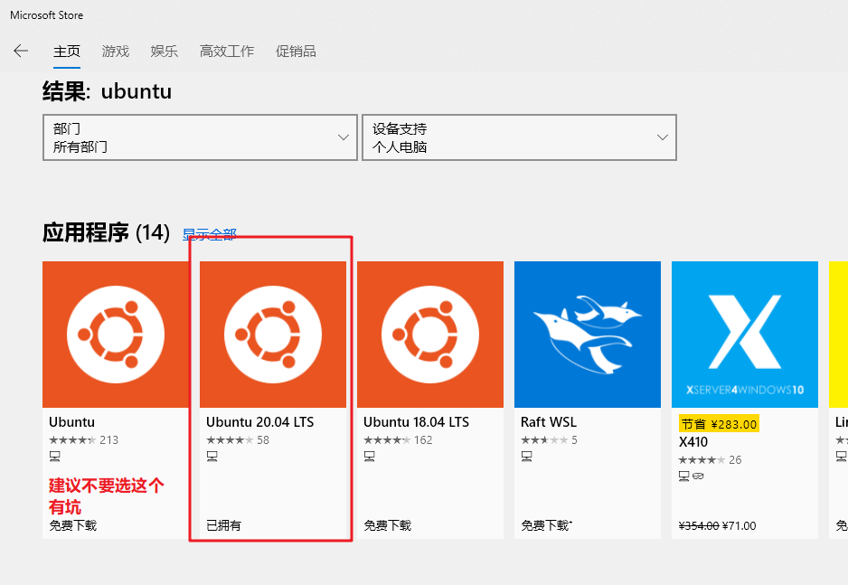This screenshot has width=848, height=585.
Task: Click PC device icon under Raft WSL
Action: pos(527,457)
